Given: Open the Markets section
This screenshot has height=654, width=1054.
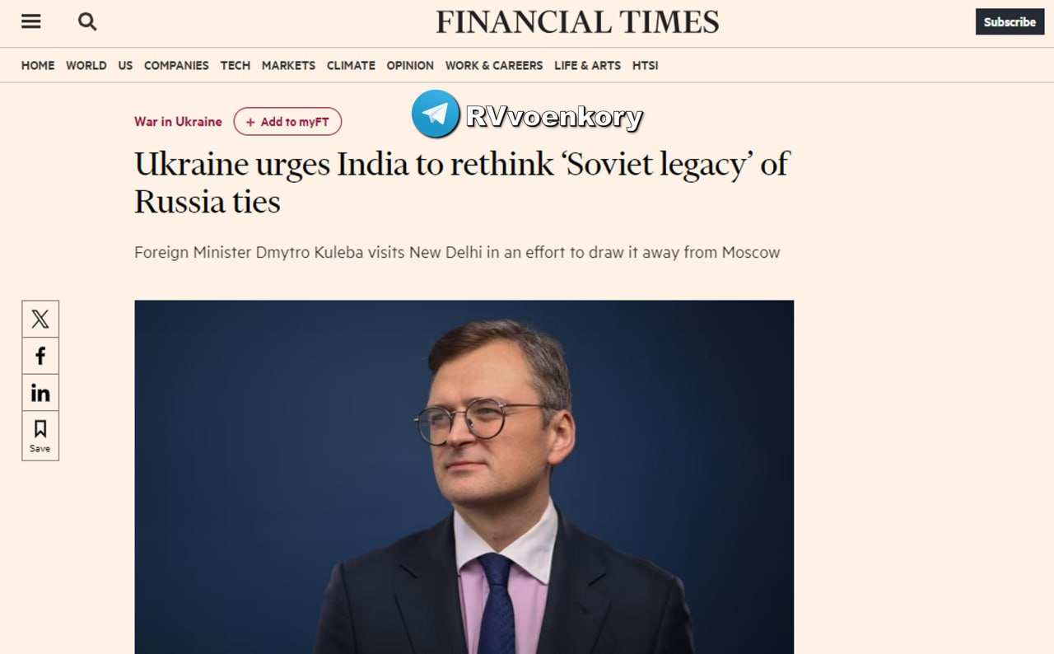Looking at the screenshot, I should pyautogui.click(x=288, y=66).
